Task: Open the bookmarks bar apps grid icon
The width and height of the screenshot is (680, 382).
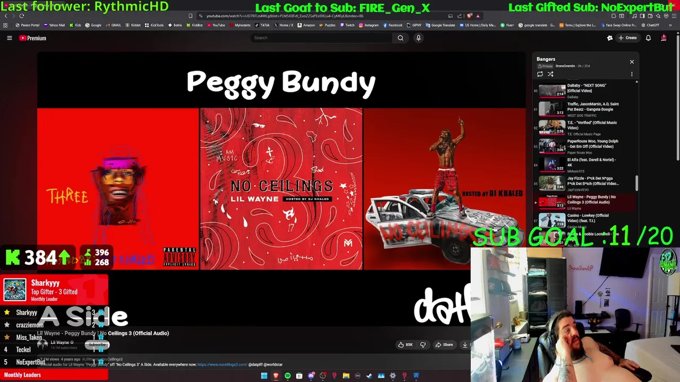Action: click(x=5, y=25)
